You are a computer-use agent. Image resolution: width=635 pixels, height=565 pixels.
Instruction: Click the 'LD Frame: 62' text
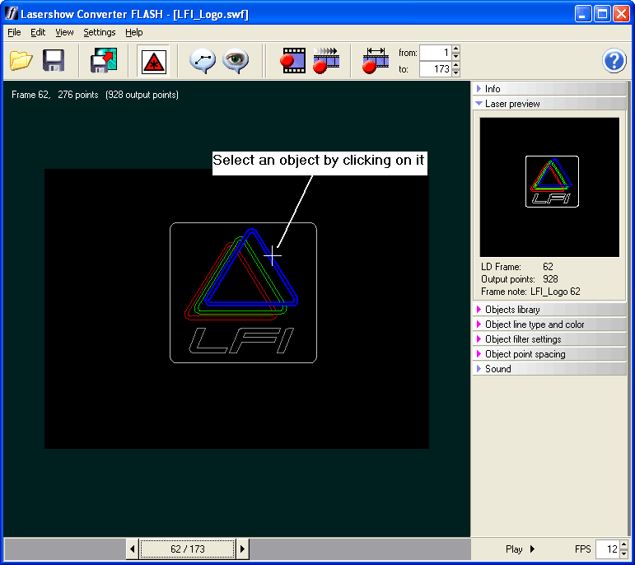pos(517,267)
